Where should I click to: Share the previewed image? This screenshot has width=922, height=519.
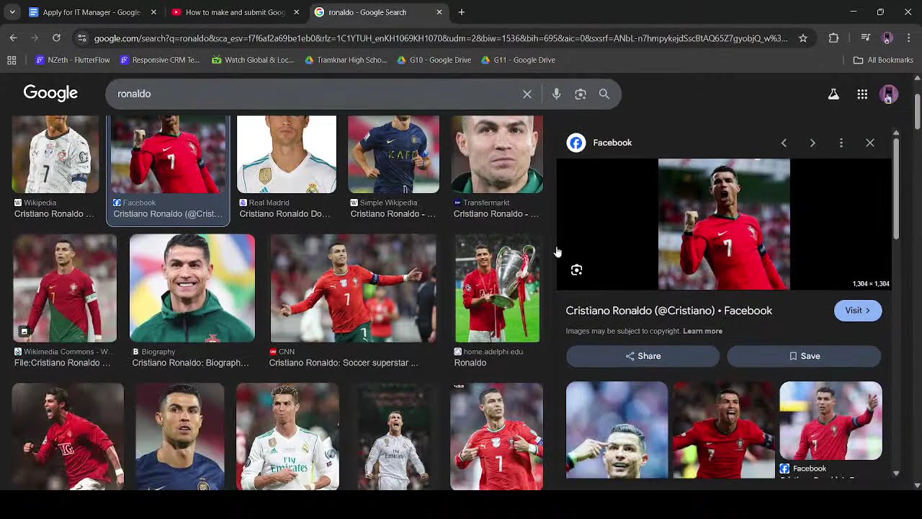[x=643, y=356]
